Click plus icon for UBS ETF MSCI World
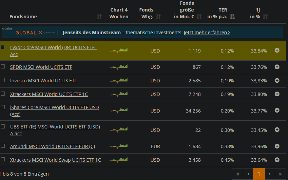 (x=277, y=130)
